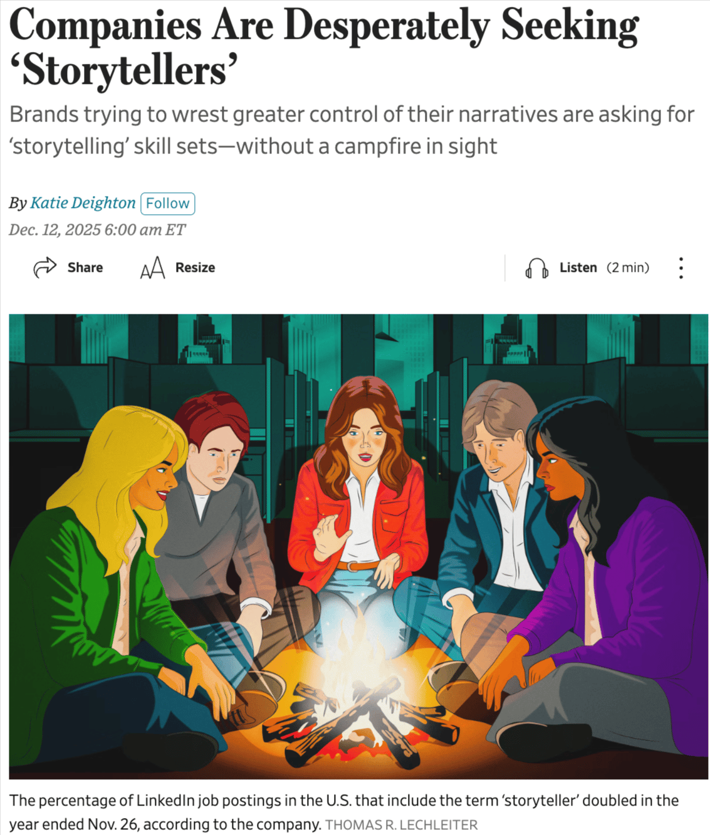Click the headline 'Companies Are Desperately Seeking'
Image resolution: width=710 pixels, height=835 pixels.
[x=324, y=26]
